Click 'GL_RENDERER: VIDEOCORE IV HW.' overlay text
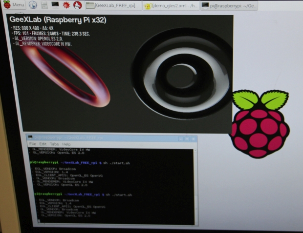 click(43, 44)
